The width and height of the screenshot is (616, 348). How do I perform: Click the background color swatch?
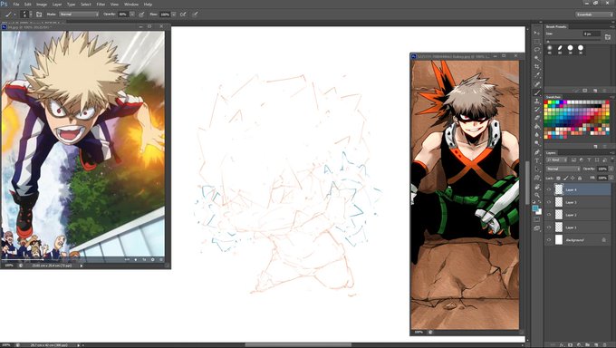pyautogui.click(x=539, y=212)
